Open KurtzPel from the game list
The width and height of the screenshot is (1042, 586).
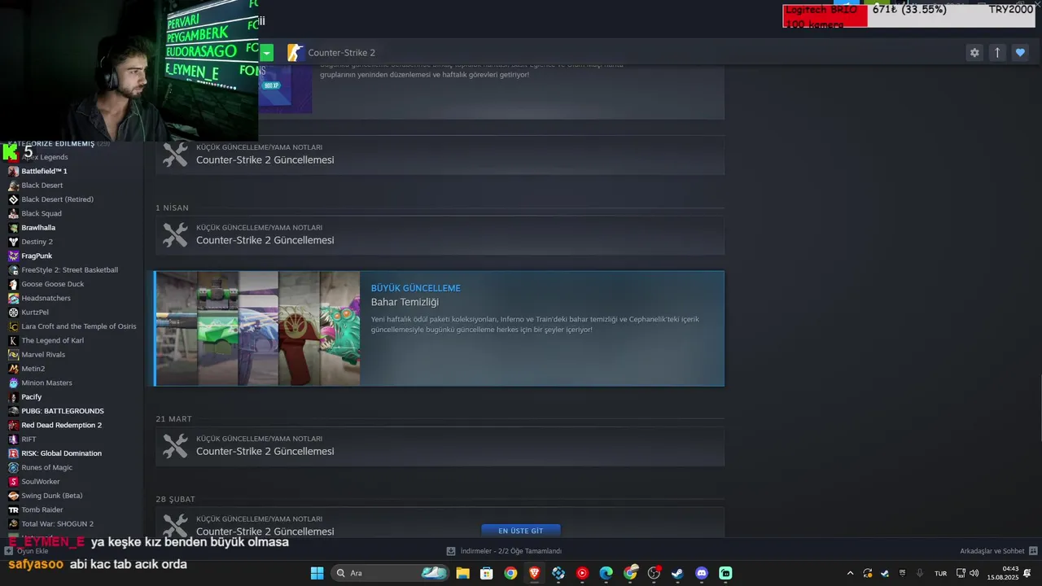click(x=35, y=313)
